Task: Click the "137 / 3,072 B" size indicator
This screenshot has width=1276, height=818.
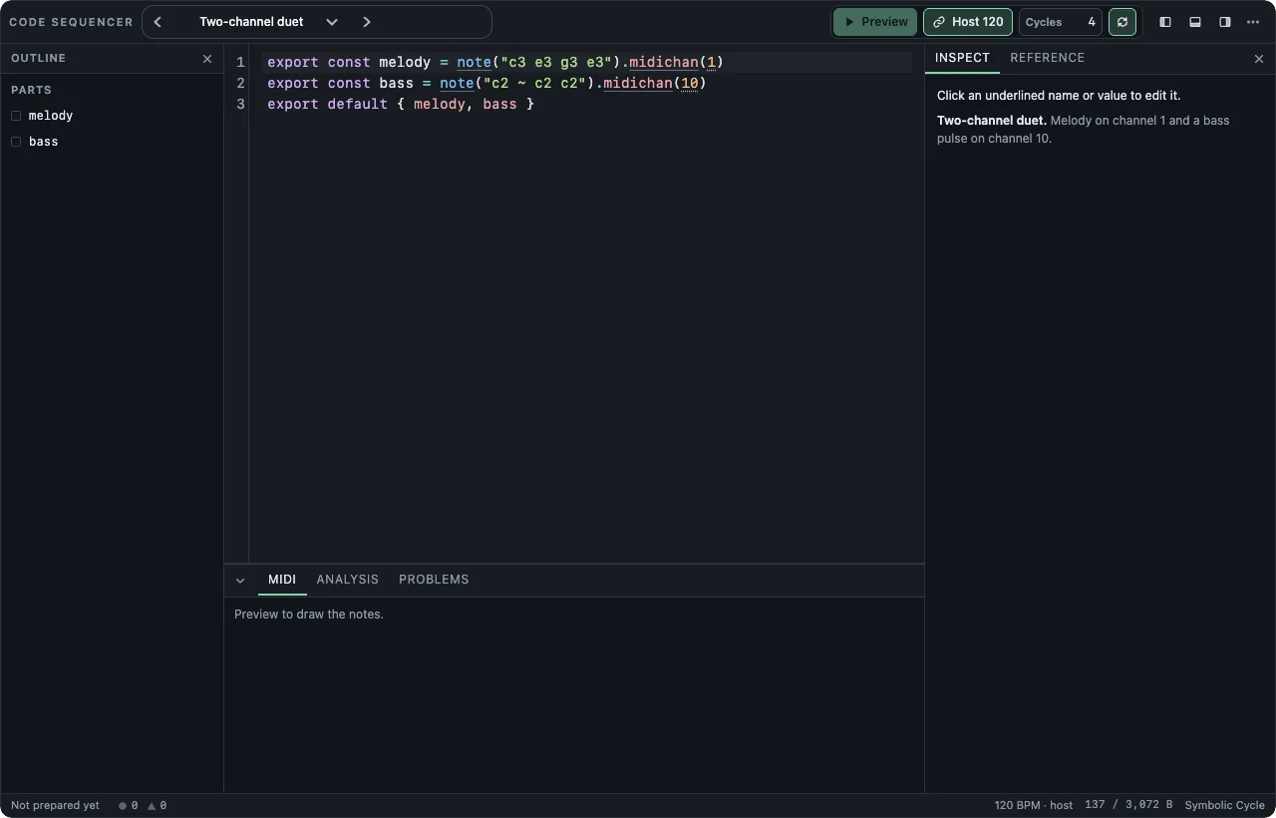Action: click(x=1128, y=806)
